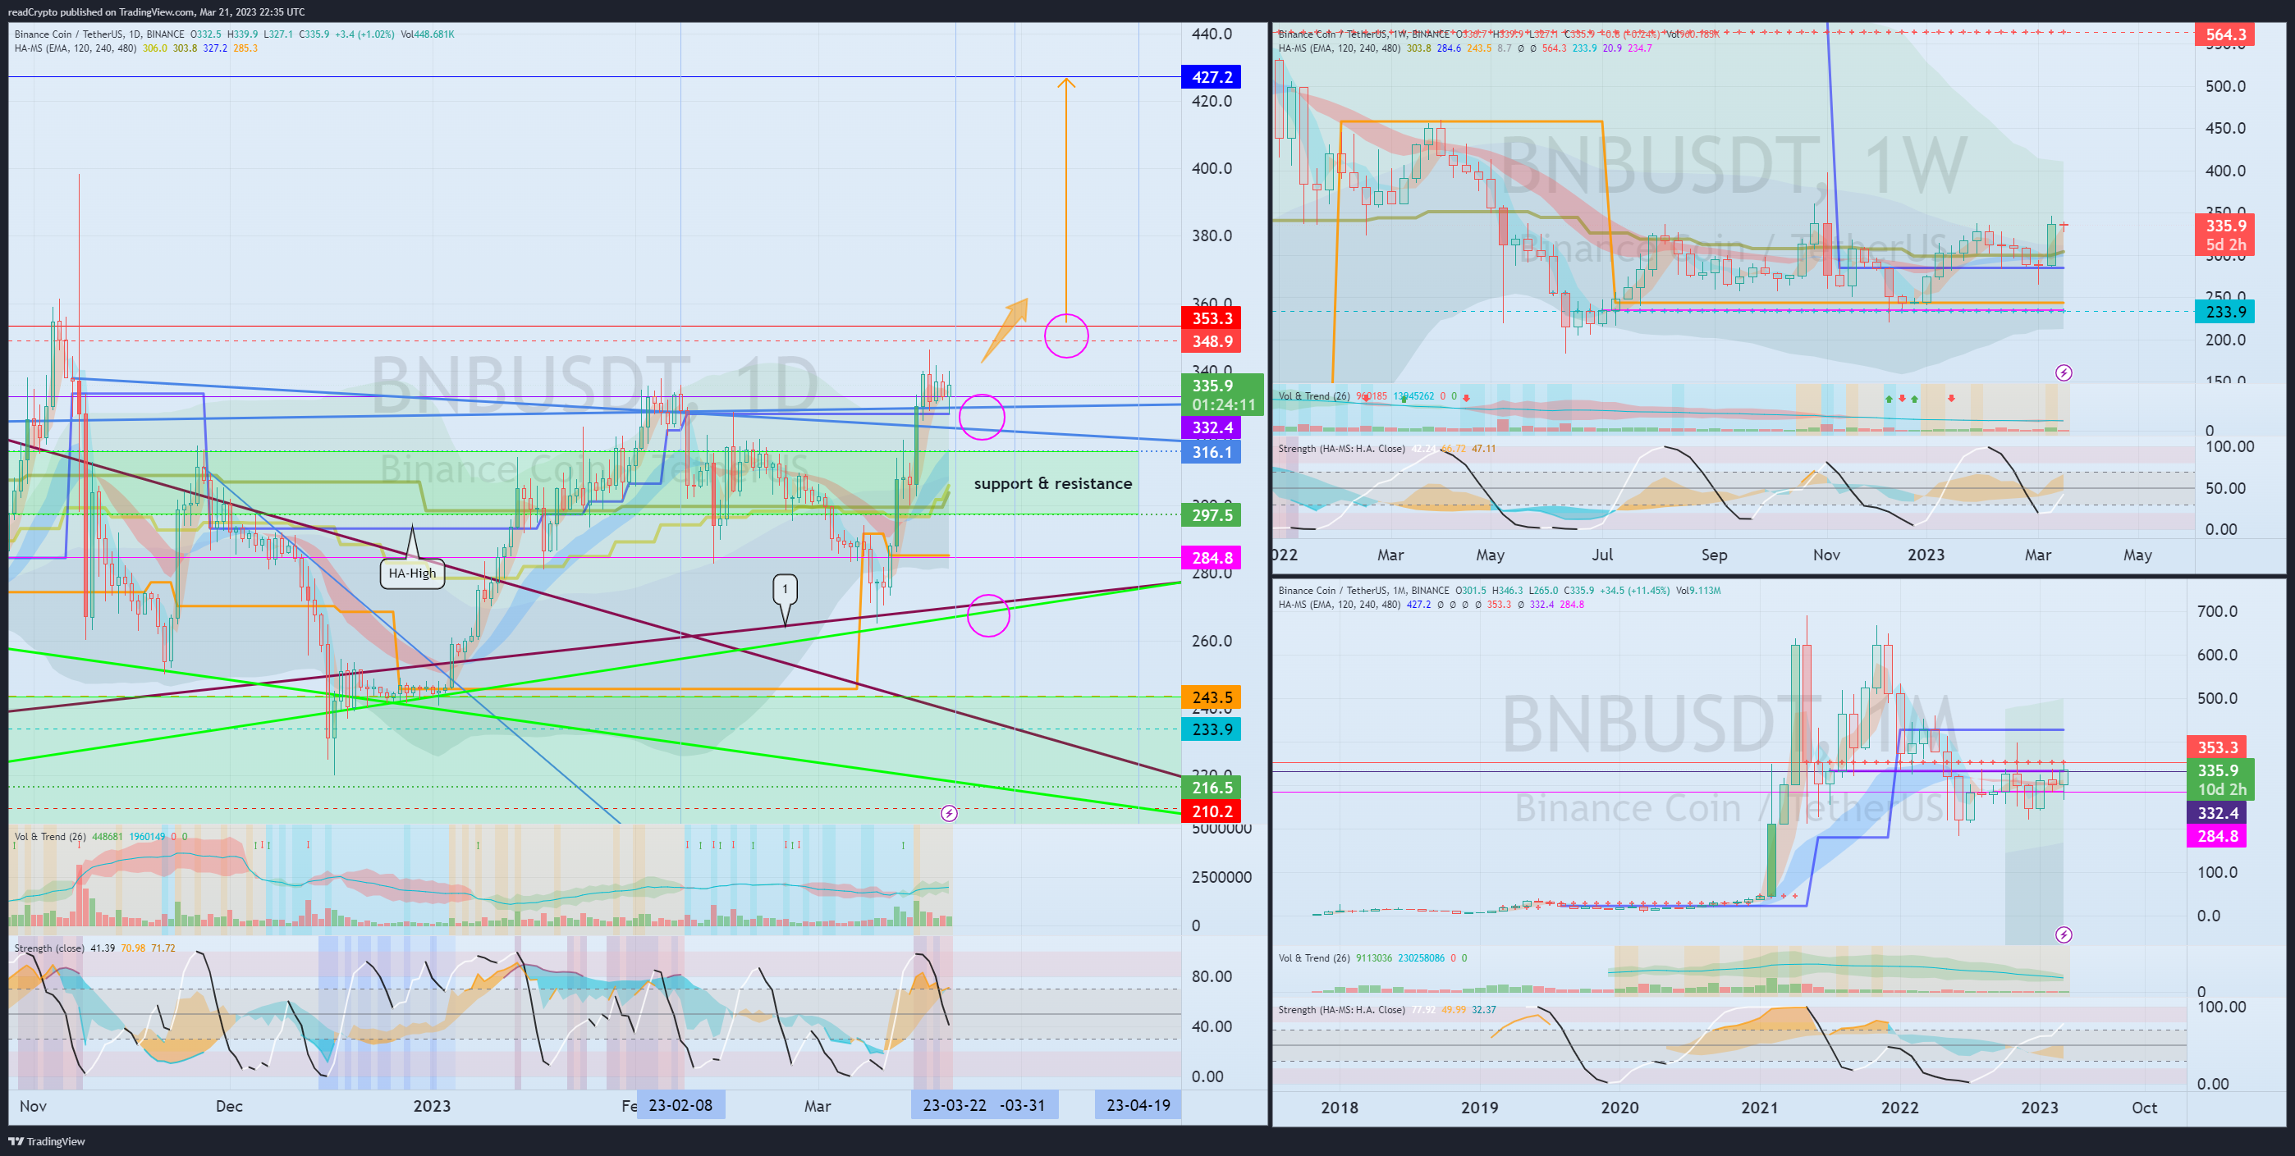Click the 233.9 teal label on daily axis
2295x1156 pixels.
pos(1211,729)
